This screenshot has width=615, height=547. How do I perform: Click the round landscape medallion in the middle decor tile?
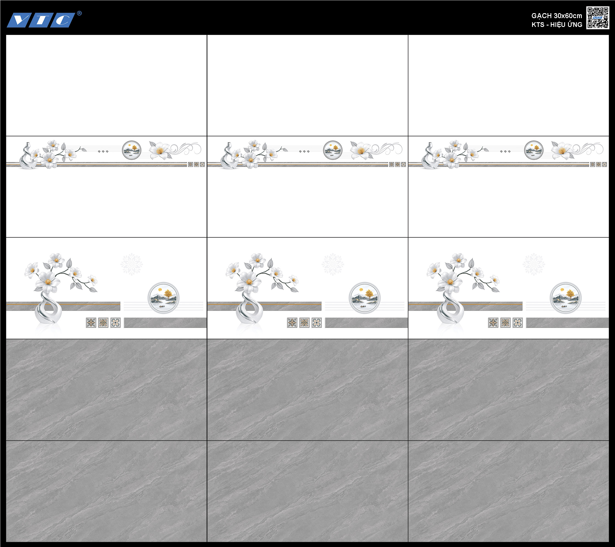click(364, 298)
